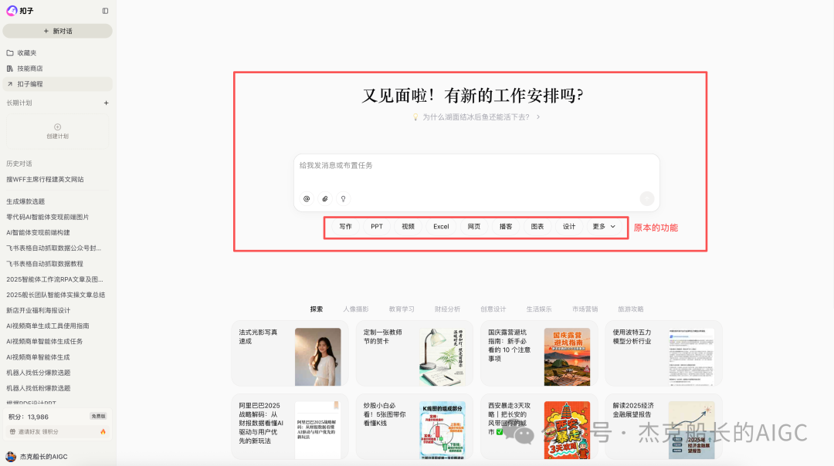Image resolution: width=834 pixels, height=466 pixels.
Task: Open the 法式光影写真速成 card
Action: 290,353
